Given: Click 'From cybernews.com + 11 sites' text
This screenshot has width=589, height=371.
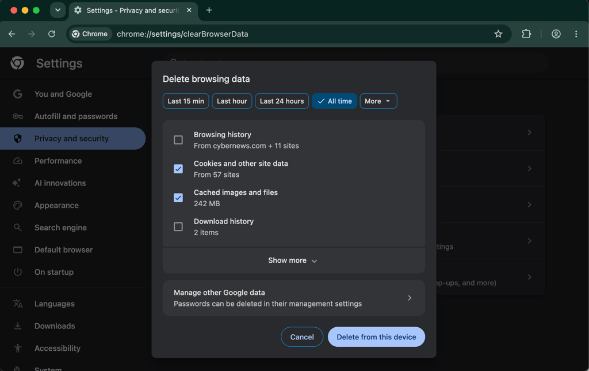Looking at the screenshot, I should pyautogui.click(x=246, y=146).
